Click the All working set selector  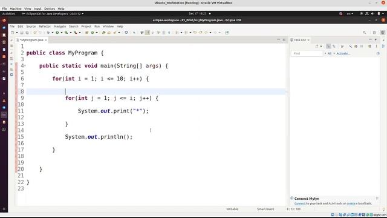(329, 53)
